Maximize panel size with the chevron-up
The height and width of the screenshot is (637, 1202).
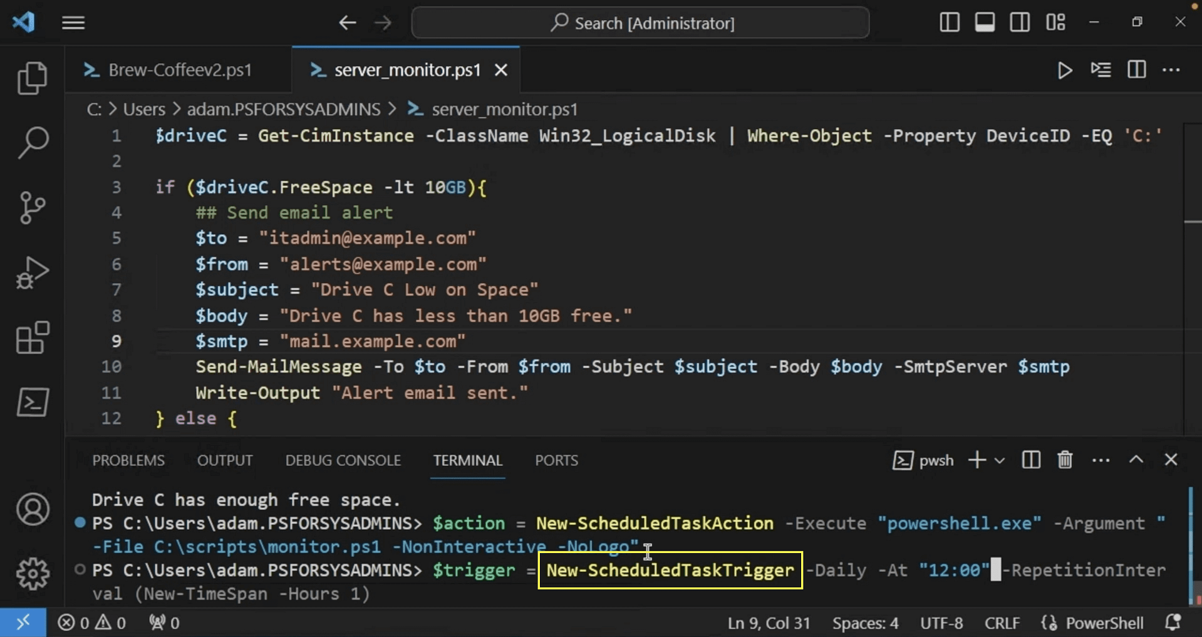[1136, 460]
